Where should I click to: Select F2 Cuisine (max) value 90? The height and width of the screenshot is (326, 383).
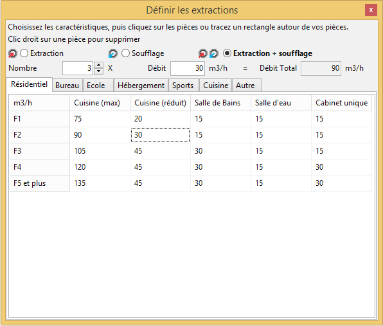coord(100,135)
